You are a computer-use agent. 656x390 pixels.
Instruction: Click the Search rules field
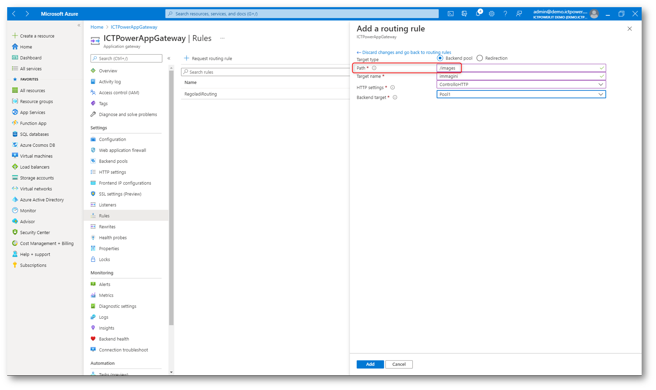(265, 72)
